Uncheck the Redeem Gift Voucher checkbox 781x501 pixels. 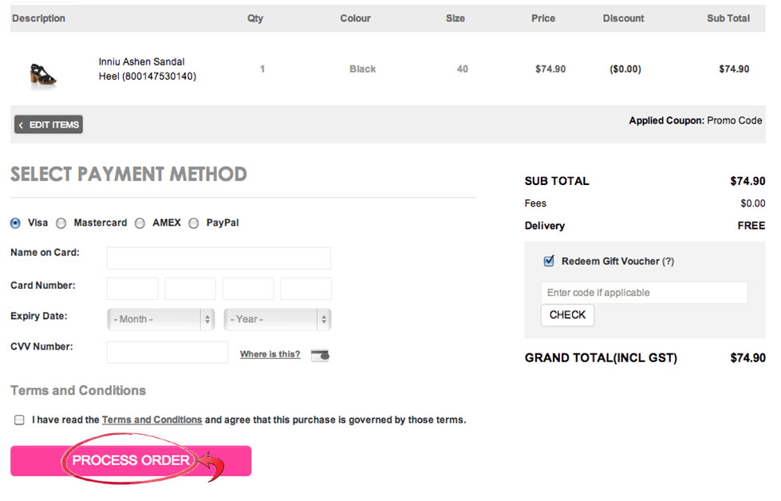[x=549, y=261]
